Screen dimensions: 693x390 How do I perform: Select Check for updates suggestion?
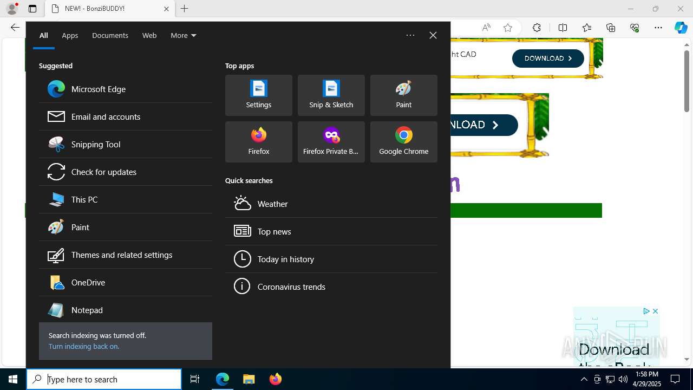point(126,172)
